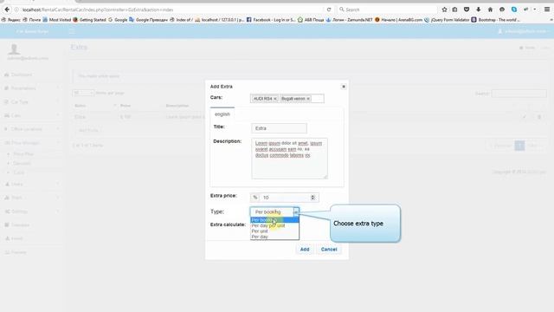Choose the Per day option
This screenshot has width=554, height=312.
click(x=274, y=237)
